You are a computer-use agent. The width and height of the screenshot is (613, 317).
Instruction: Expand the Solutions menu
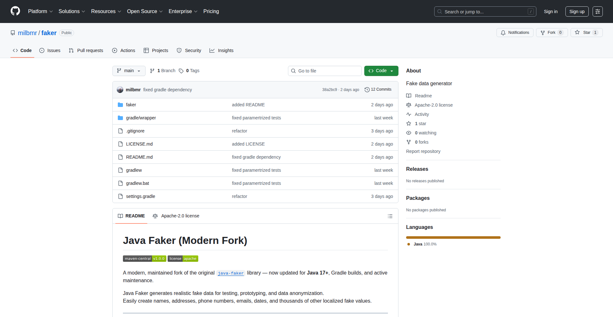[x=72, y=11]
